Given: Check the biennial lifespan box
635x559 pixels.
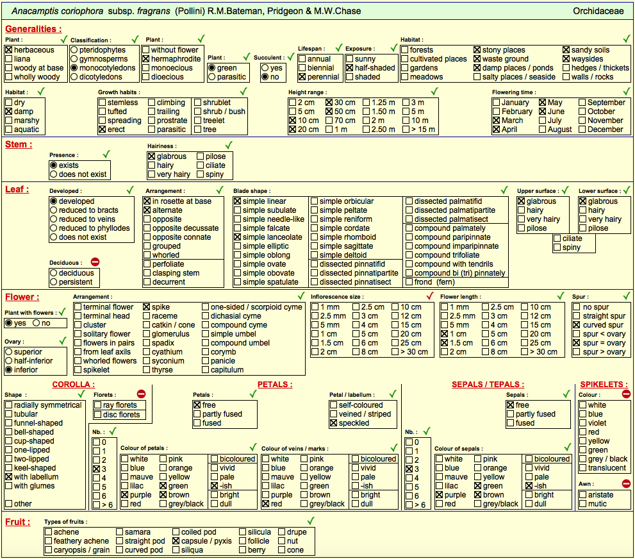Looking at the screenshot, I should pos(302,68).
